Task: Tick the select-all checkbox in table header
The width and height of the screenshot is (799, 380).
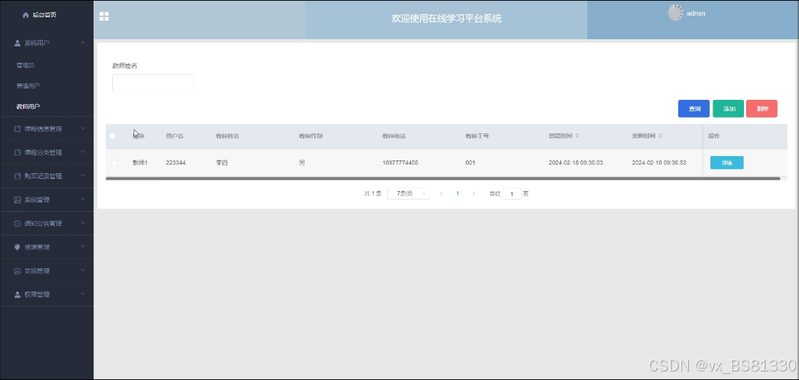Action: (x=113, y=136)
